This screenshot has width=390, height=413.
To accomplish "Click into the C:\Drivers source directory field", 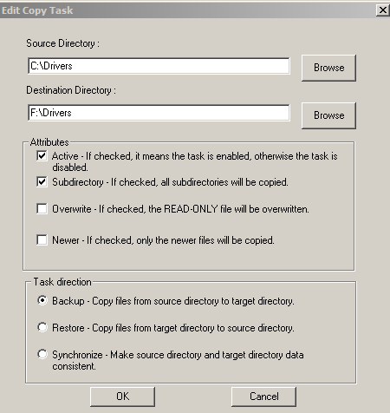I will click(159, 66).
